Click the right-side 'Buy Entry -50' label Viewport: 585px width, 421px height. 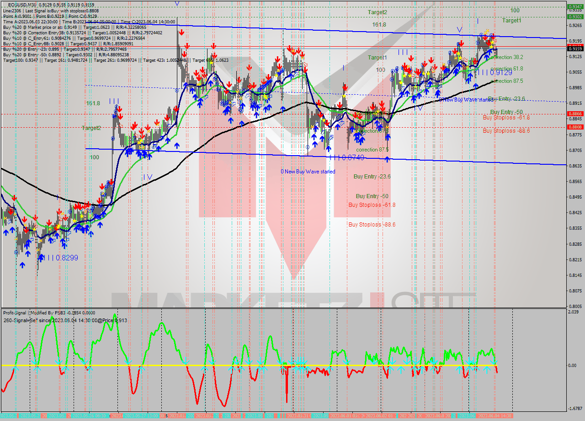(506, 112)
